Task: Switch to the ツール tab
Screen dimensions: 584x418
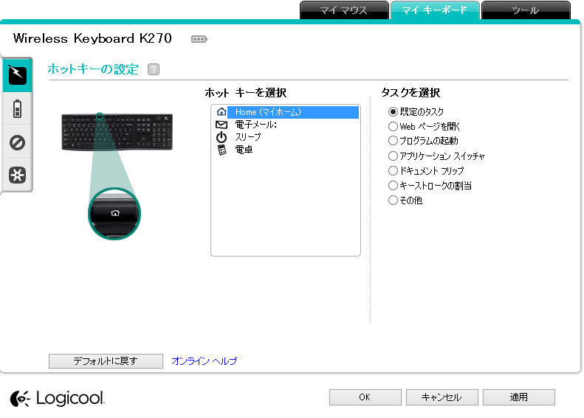Action: pyautogui.click(x=526, y=10)
